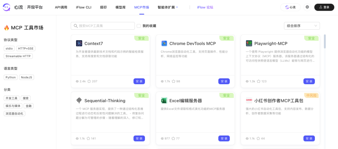The image size is (338, 149).
Task: Click the 小红书创作者MCP工具包 icon
Action: tap(249, 101)
